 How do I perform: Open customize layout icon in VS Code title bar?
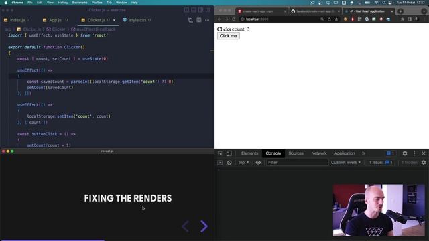coord(208,10)
